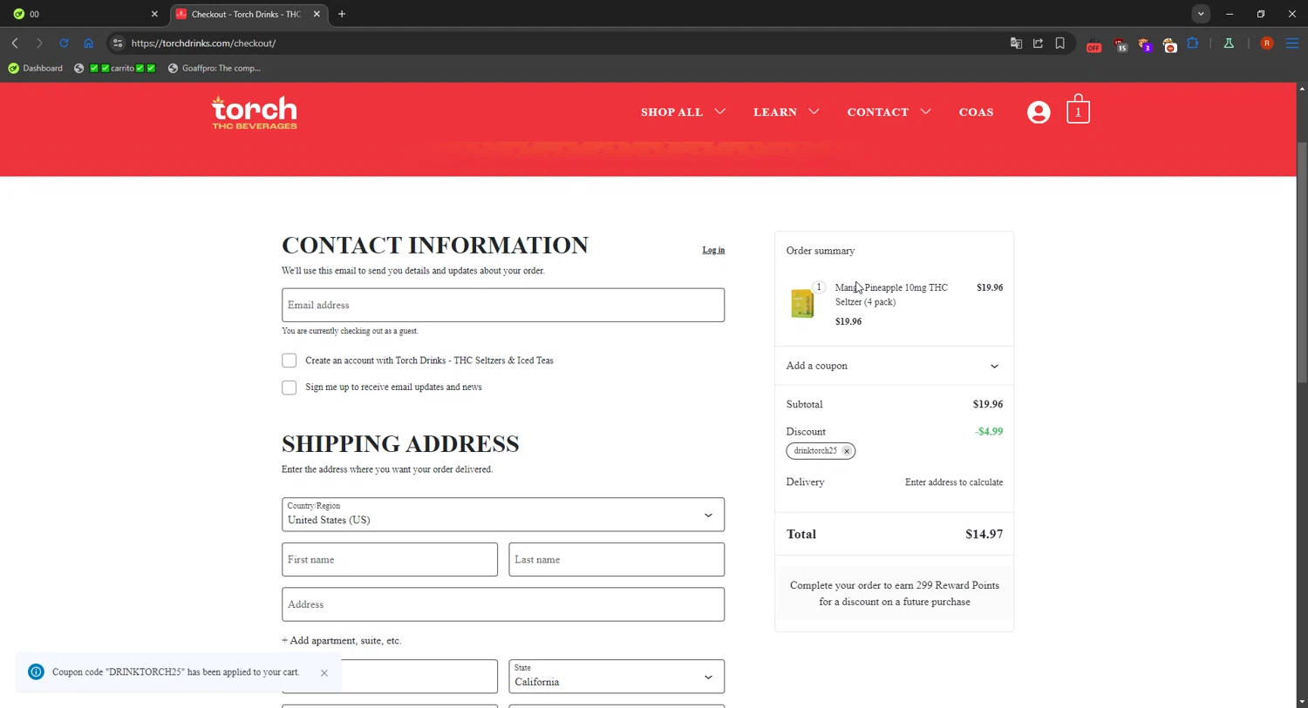1308x708 pixels.
Task: Open the CONTACT menu
Action: coord(889,111)
